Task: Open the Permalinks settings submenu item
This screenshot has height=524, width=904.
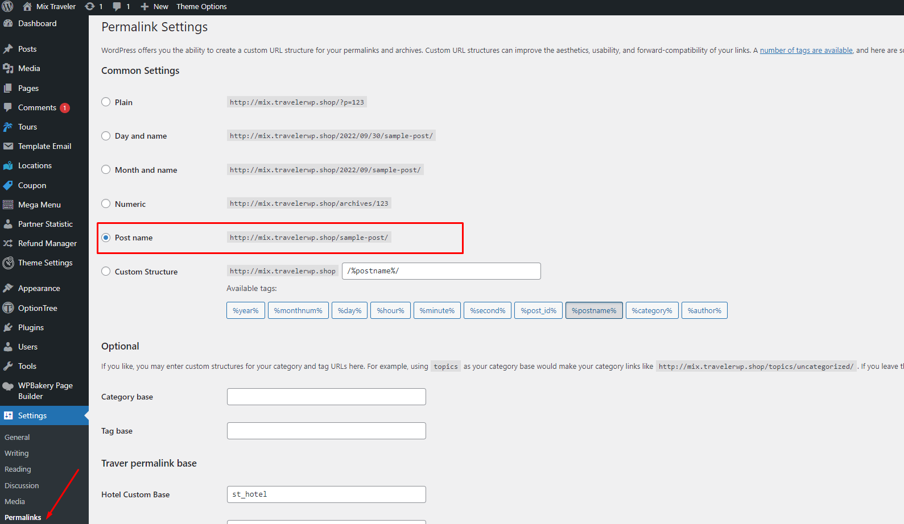Action: pos(23,517)
